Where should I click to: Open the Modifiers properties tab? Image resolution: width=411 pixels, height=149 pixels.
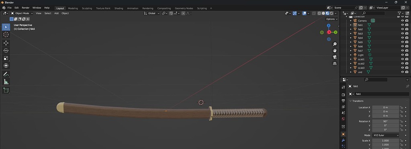coord(344,140)
